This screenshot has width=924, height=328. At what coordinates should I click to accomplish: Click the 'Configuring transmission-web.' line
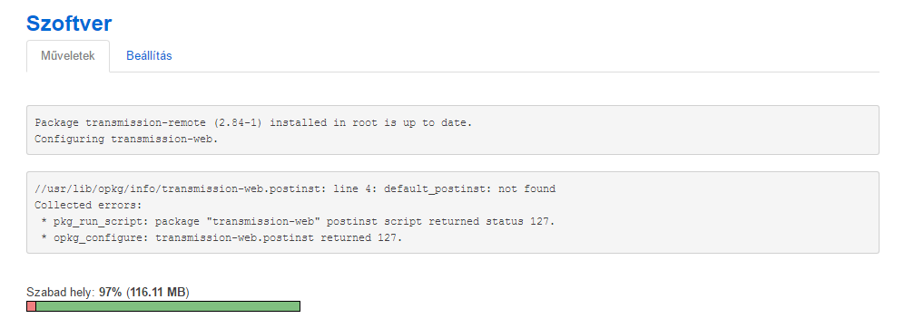coord(127,140)
